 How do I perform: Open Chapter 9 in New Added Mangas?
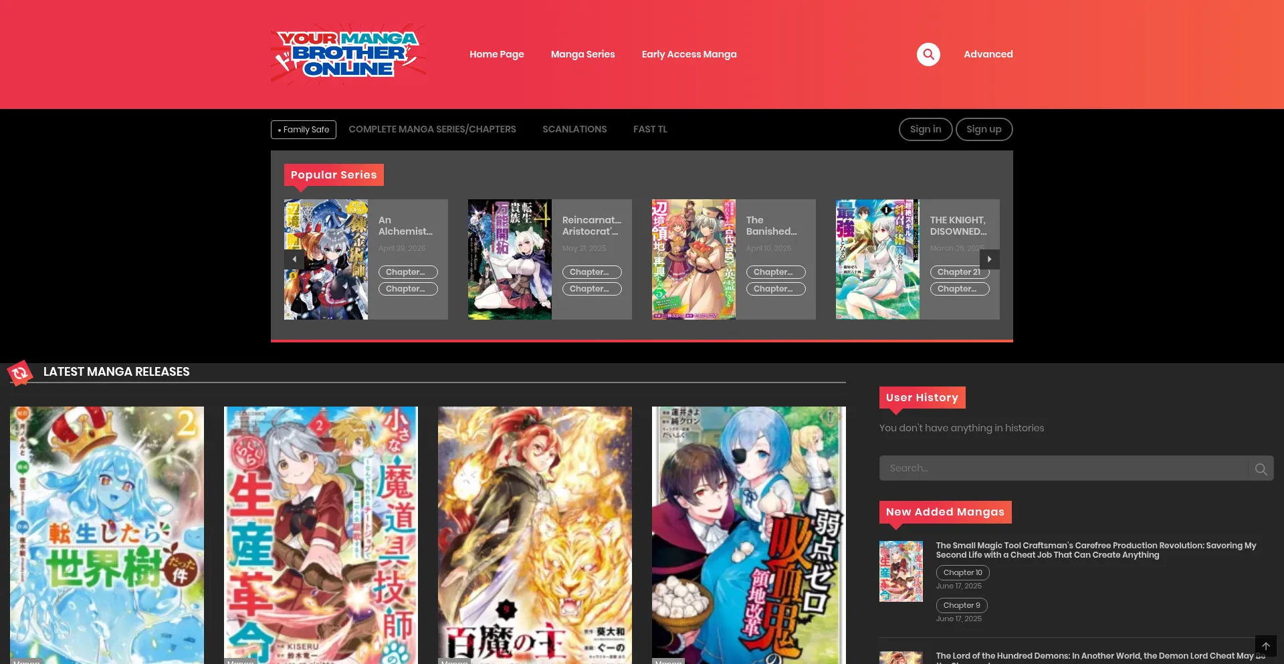pos(962,606)
